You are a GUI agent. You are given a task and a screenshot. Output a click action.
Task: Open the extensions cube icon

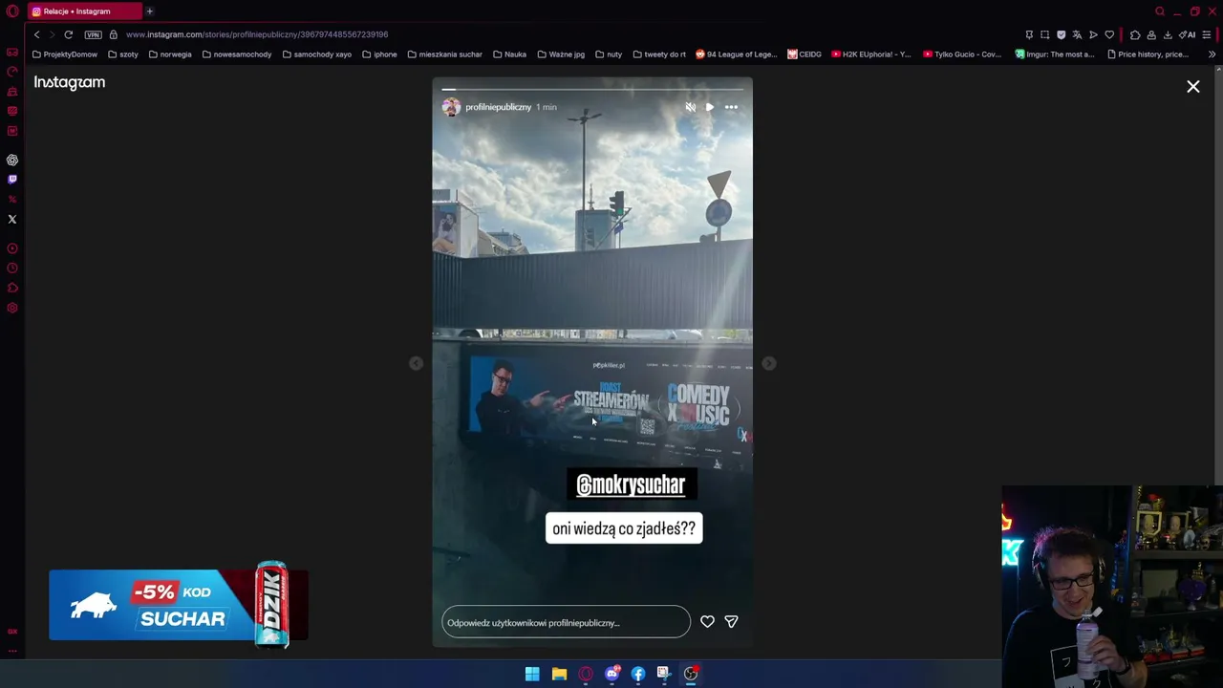tap(1135, 34)
